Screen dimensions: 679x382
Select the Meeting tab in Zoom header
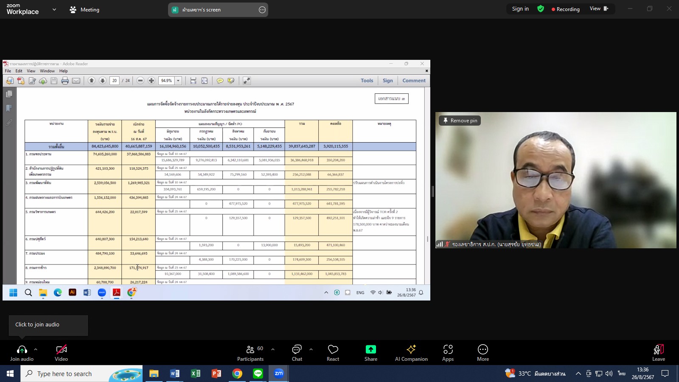pos(84,9)
